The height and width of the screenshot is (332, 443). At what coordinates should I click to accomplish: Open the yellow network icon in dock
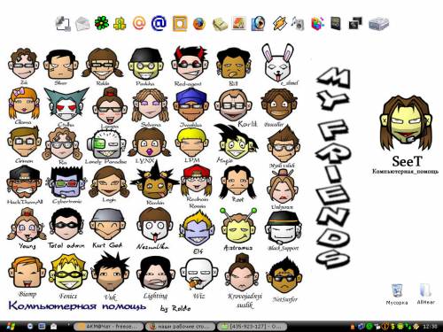120,23
